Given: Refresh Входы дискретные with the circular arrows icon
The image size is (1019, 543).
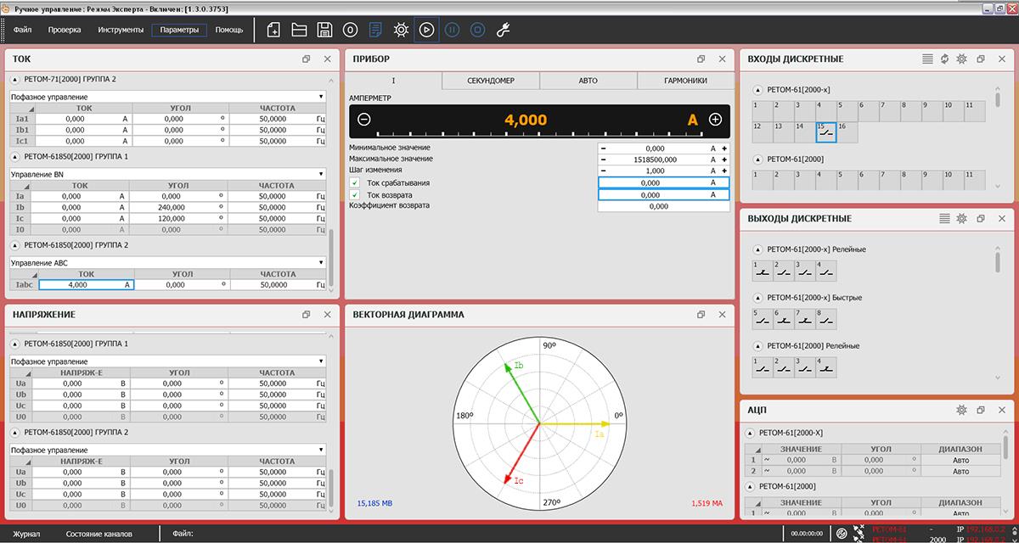Looking at the screenshot, I should pos(944,59).
